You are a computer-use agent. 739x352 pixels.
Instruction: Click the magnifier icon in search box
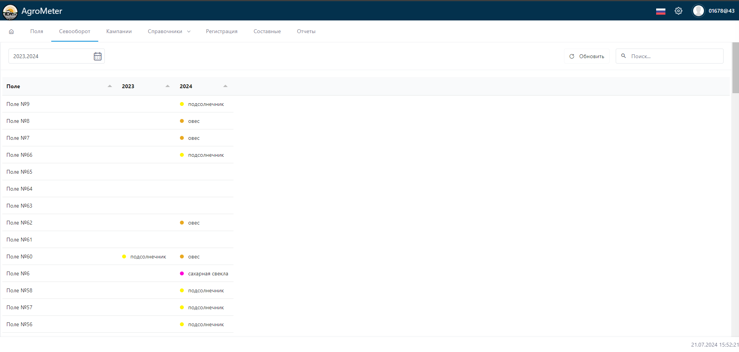623,56
